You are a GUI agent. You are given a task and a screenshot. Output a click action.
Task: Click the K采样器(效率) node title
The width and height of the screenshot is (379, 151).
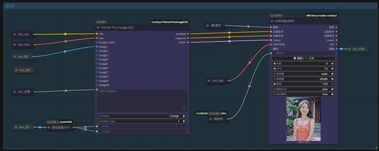285,21
